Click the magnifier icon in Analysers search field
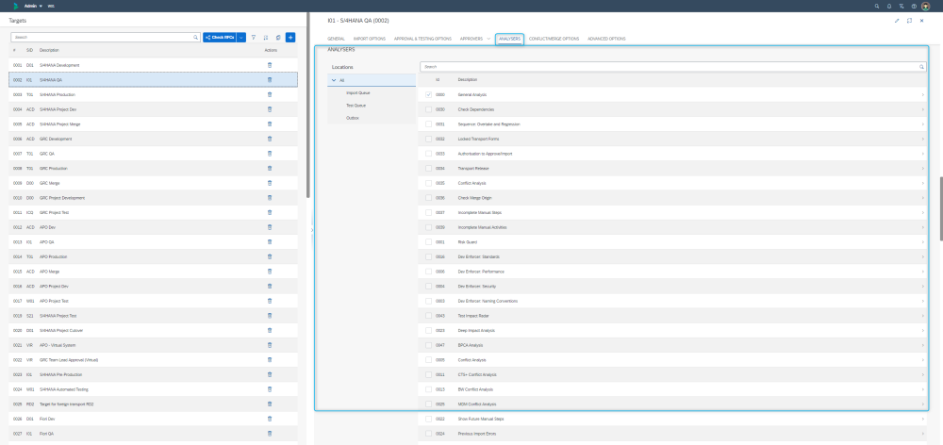The image size is (943, 445). point(922,67)
